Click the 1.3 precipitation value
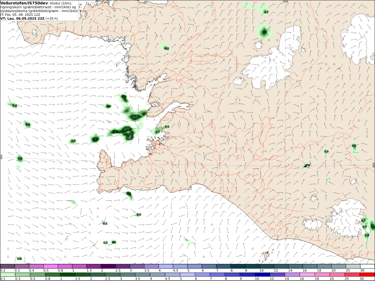 pos(265,32)
